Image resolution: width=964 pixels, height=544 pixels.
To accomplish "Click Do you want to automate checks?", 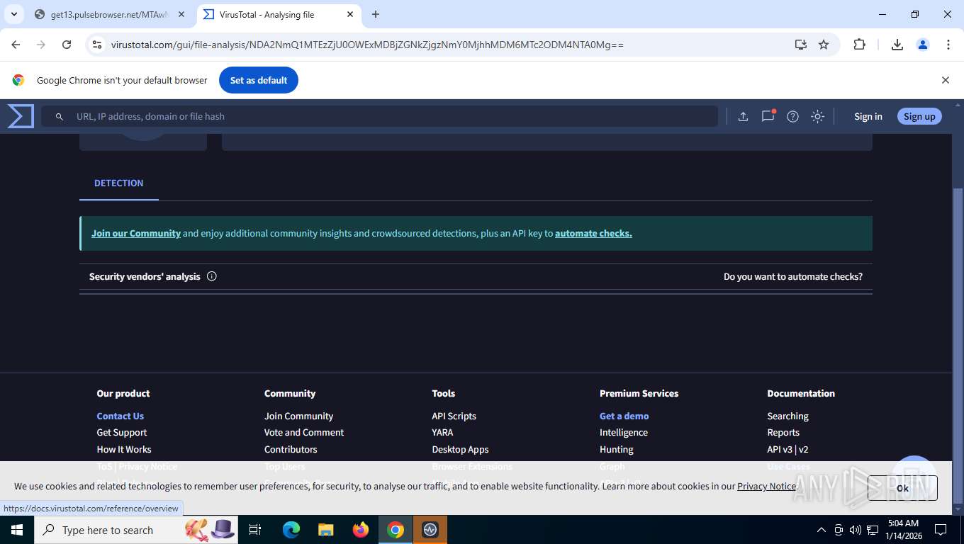I will tap(793, 276).
